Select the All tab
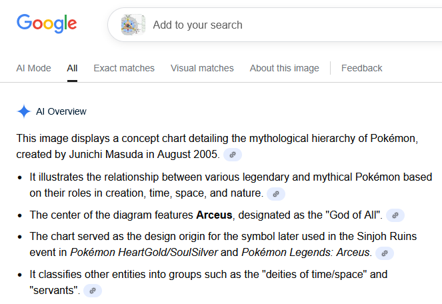 pyautogui.click(x=72, y=68)
